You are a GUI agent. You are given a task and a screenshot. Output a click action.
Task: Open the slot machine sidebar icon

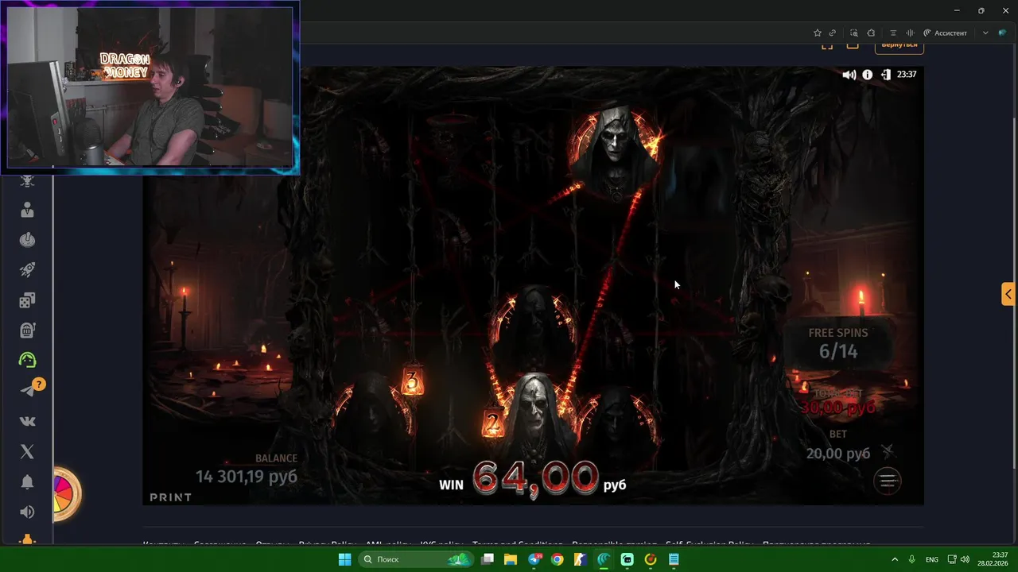(27, 330)
